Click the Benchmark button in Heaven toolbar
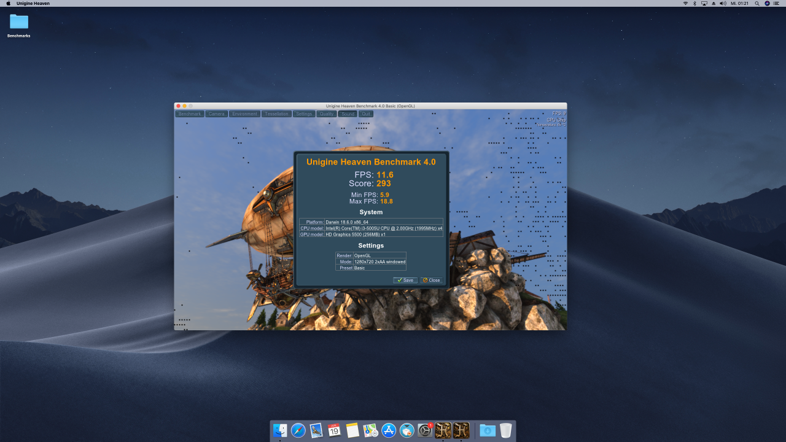Image resolution: width=786 pixels, height=442 pixels. click(x=190, y=114)
